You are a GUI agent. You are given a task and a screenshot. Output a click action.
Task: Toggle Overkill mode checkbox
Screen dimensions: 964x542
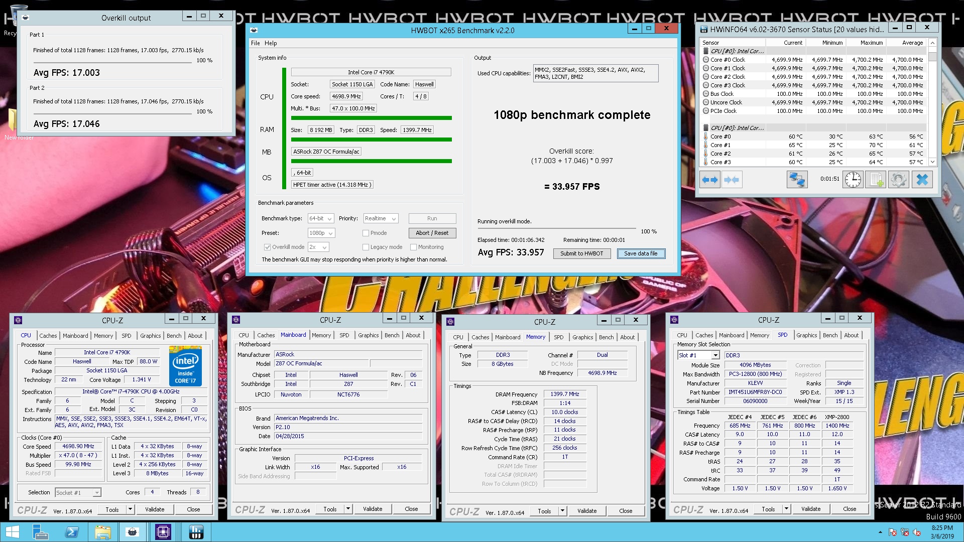point(267,247)
